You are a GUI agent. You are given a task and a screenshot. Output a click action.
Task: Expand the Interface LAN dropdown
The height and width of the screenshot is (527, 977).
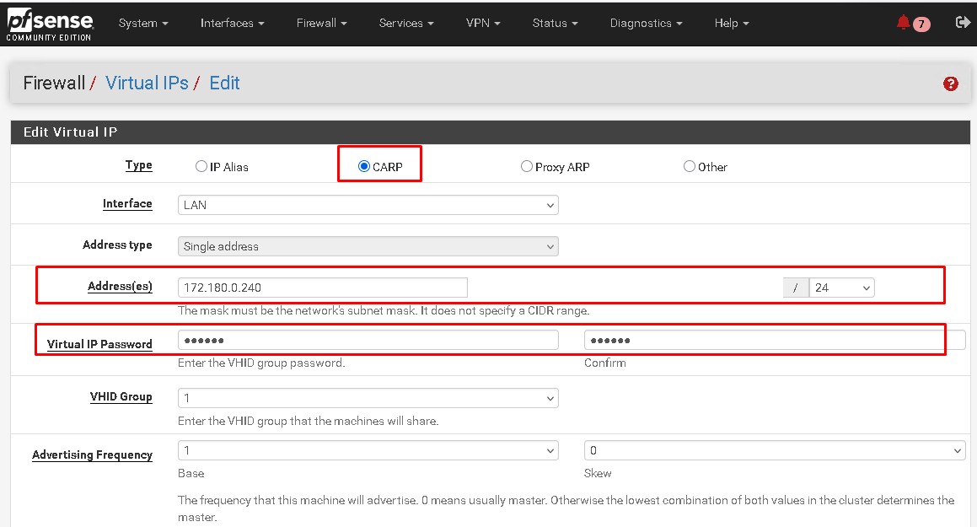tap(368, 205)
